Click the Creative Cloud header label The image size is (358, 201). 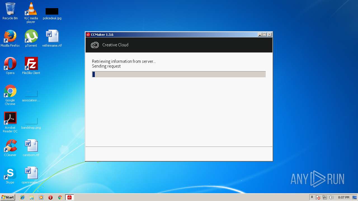(x=115, y=45)
